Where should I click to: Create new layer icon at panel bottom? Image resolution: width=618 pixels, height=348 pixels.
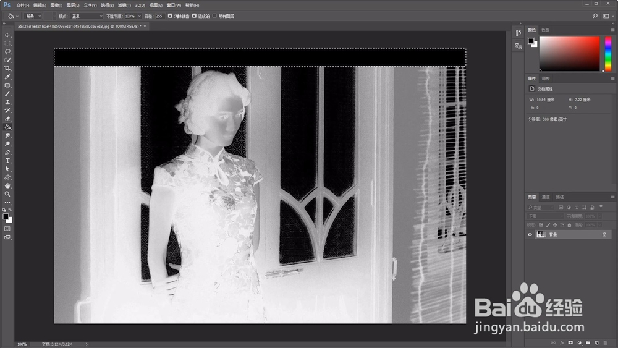(597, 343)
